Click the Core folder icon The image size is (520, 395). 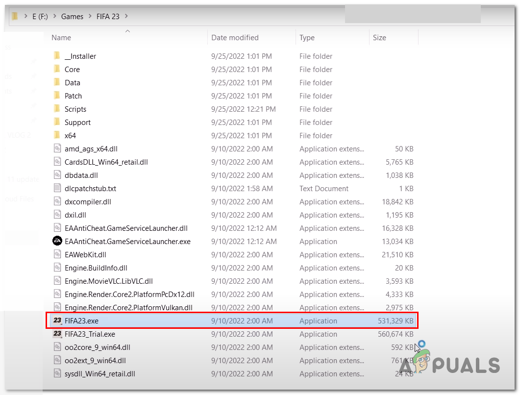[57, 69]
